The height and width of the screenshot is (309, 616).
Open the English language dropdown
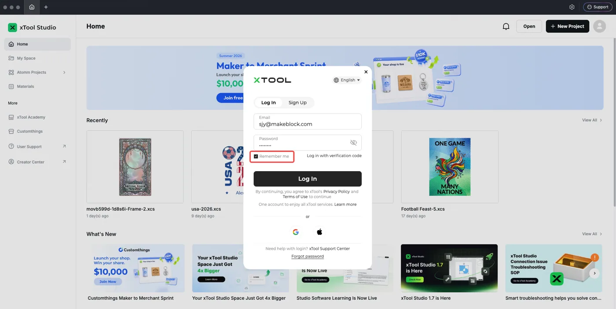(x=347, y=80)
